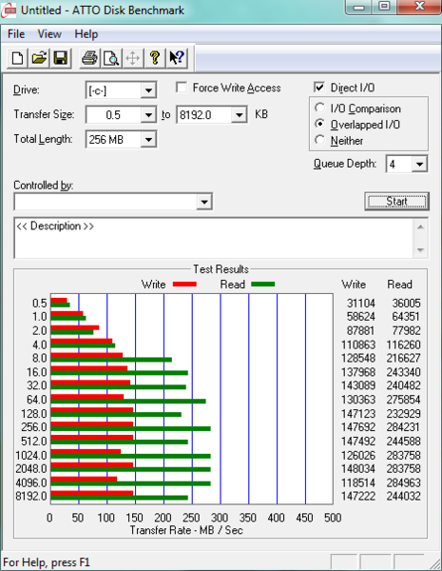Image resolution: width=442 pixels, height=571 pixels.
Task: Click the Save floppy disk icon
Action: [x=61, y=58]
